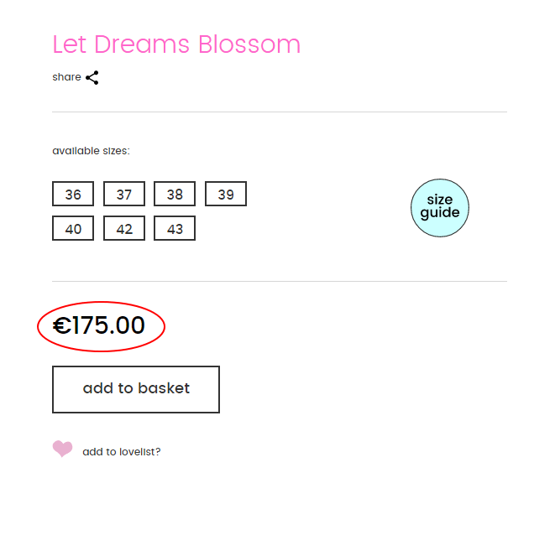This screenshot has width=555, height=556.
Task: Choose size 42
Action: pyautogui.click(x=124, y=229)
